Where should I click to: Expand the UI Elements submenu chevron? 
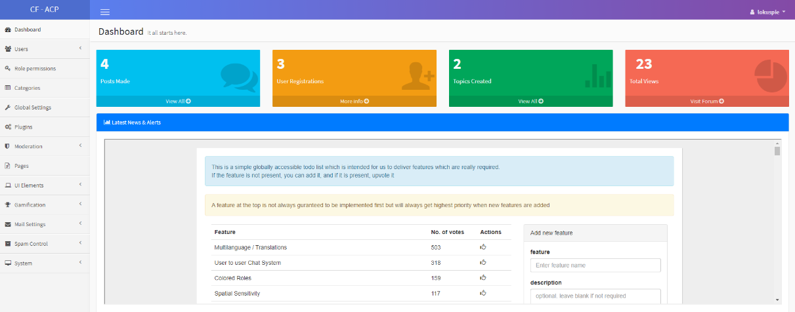pyautogui.click(x=80, y=185)
